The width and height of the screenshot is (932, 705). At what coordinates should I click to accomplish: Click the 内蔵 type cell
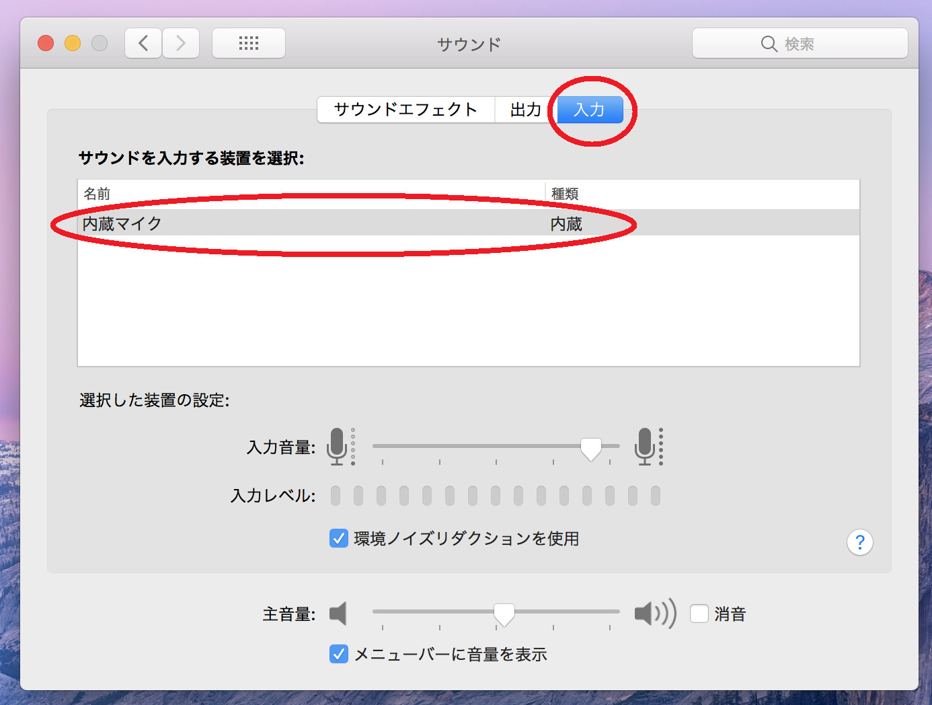click(566, 224)
